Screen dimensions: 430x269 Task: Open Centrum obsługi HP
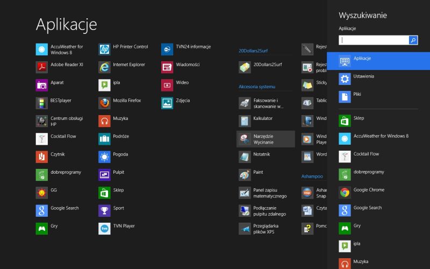(x=60, y=121)
